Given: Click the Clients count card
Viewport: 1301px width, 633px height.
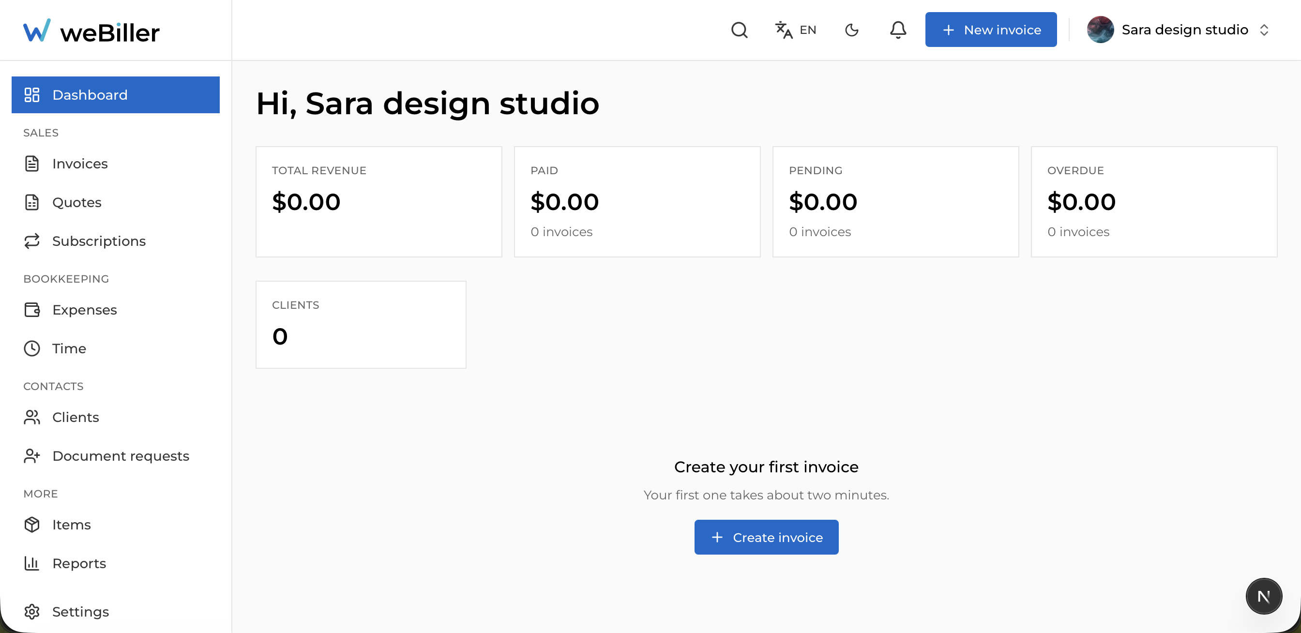Looking at the screenshot, I should click(x=361, y=325).
